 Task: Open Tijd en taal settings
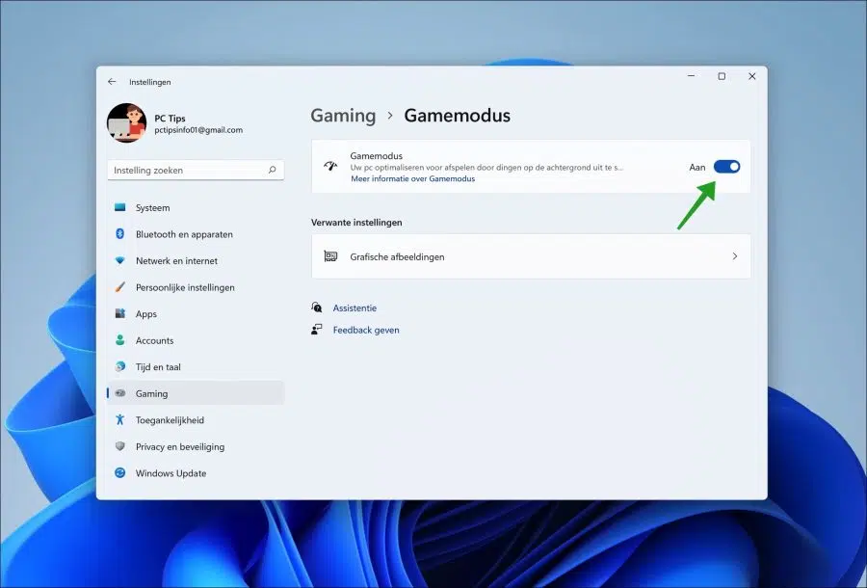[x=196, y=366]
